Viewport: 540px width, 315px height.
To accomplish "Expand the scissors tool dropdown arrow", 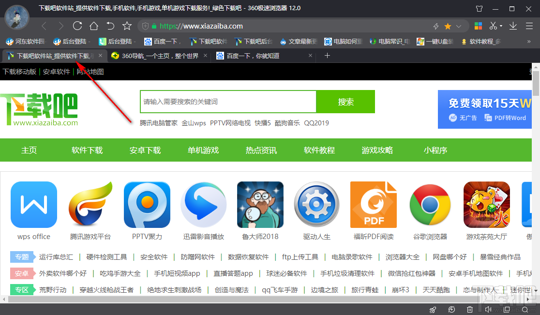I will 501,26.
